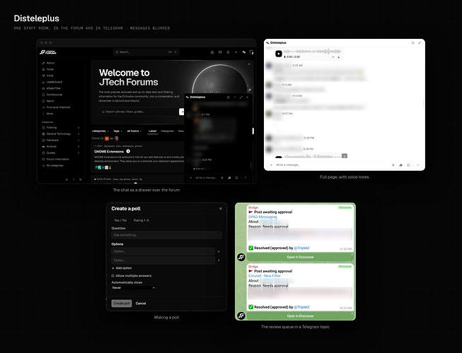Open the notification bell in forum header
The height and width of the screenshot is (353, 462).
pyautogui.click(x=228, y=52)
